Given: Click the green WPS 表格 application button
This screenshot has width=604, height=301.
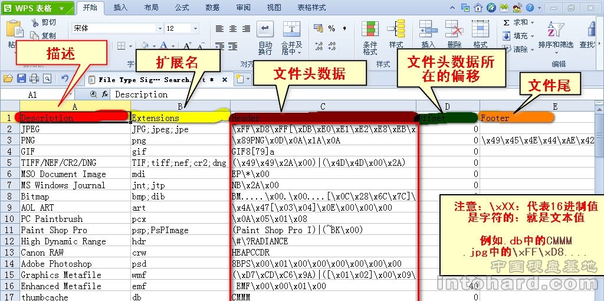Looking at the screenshot, I should 37,8.
